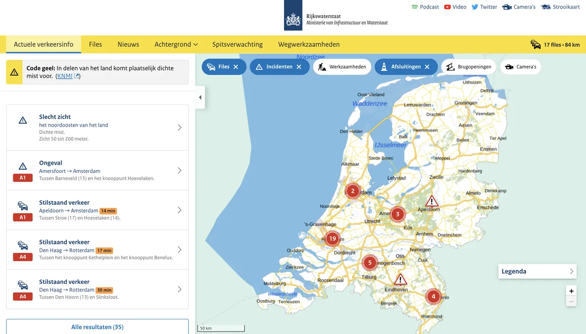This screenshot has width=586, height=334.
Task: Switch to the Spitsverwachting tab
Action: (237, 44)
